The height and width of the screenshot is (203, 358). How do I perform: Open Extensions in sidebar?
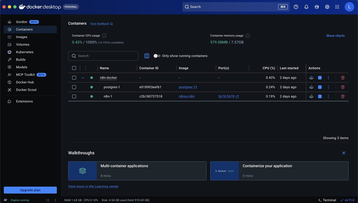coord(30,101)
